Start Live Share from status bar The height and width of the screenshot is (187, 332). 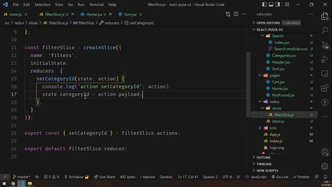coord(105,177)
